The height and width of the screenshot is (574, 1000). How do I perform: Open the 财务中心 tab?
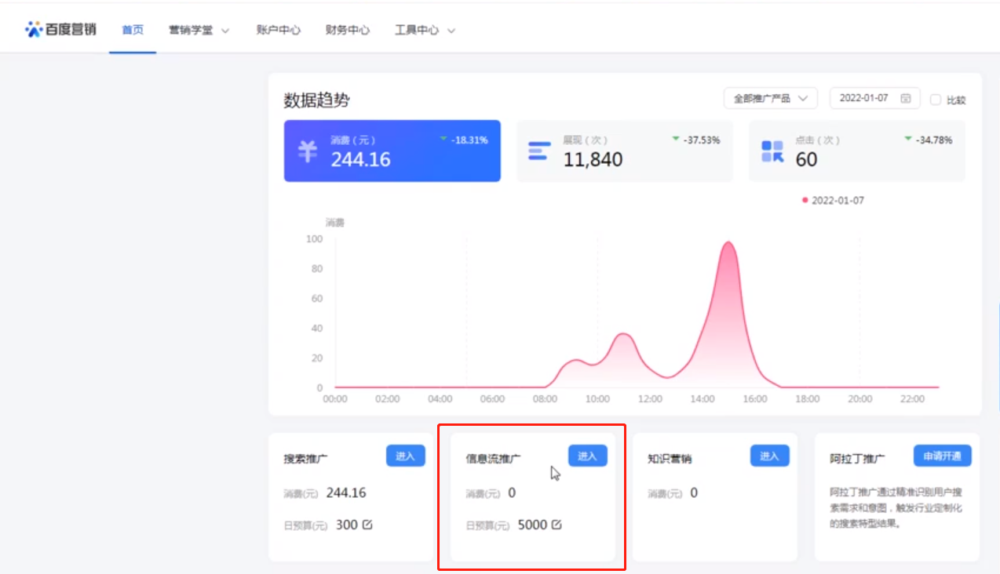coord(347,31)
